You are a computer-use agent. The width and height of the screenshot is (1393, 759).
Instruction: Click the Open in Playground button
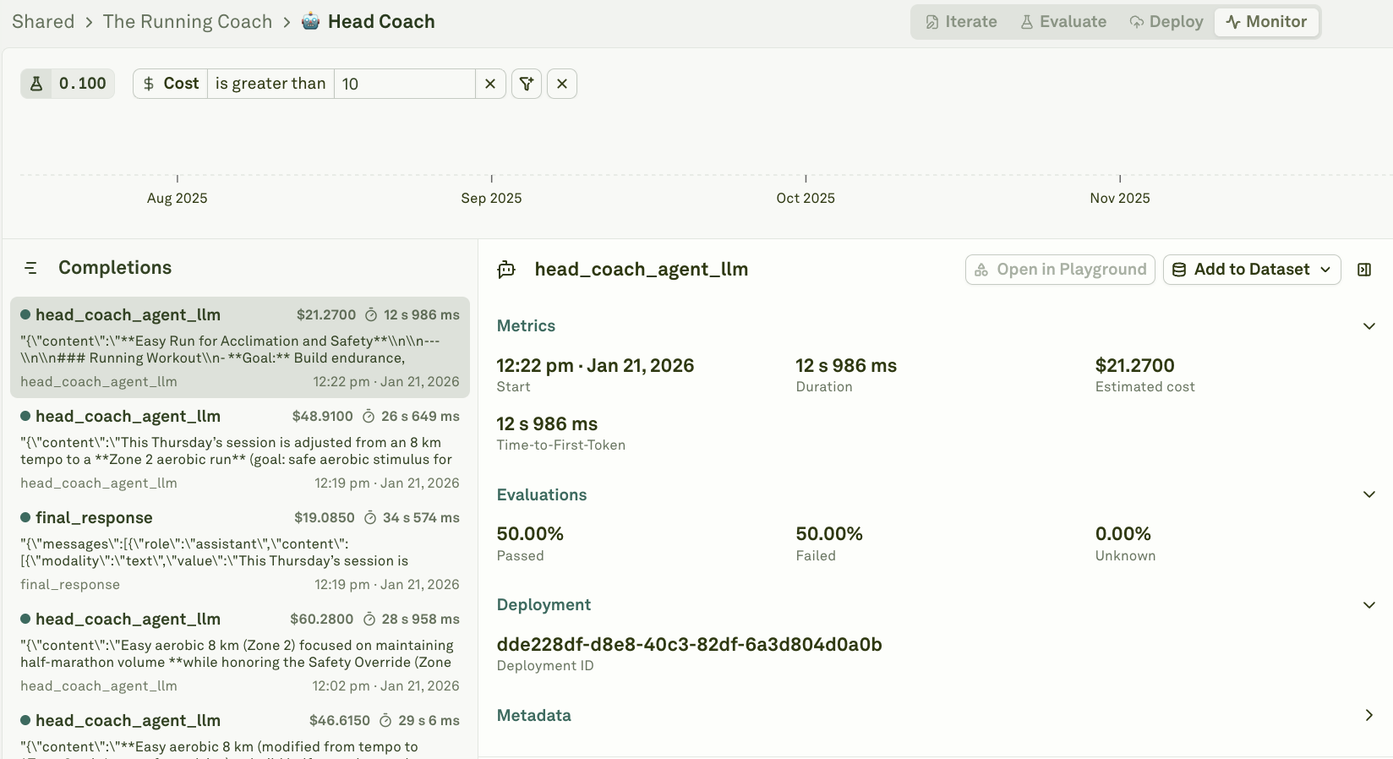click(x=1060, y=270)
